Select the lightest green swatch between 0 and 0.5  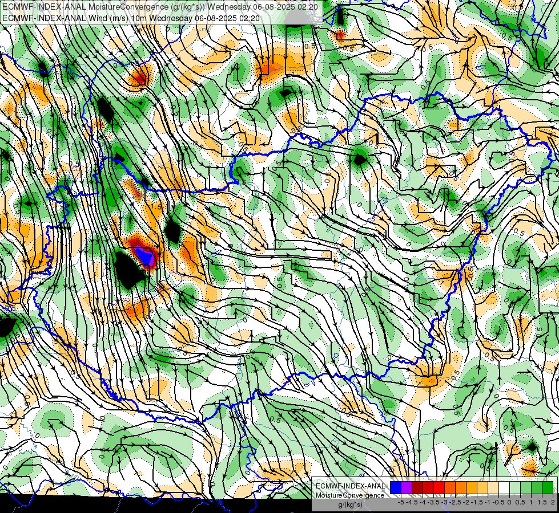[515, 488]
